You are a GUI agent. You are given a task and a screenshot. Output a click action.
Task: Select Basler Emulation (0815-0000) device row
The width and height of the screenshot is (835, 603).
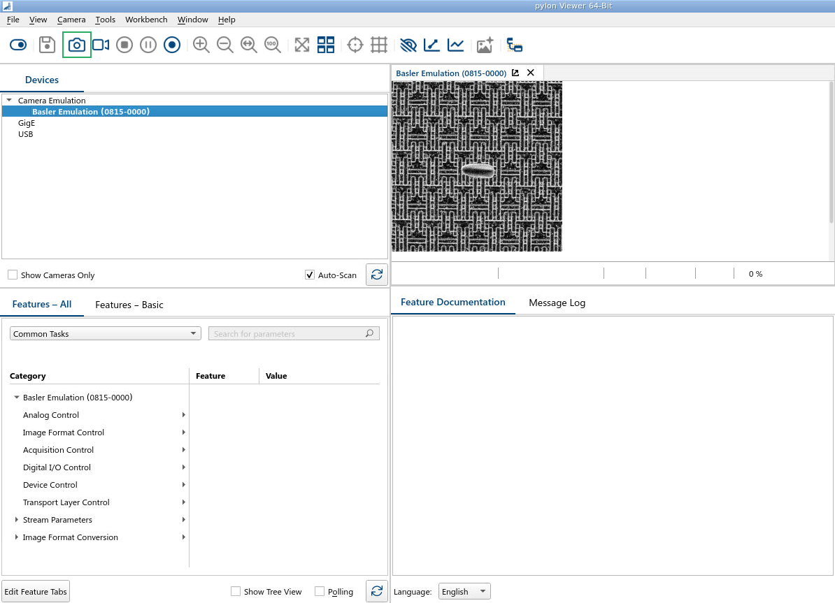coord(195,112)
